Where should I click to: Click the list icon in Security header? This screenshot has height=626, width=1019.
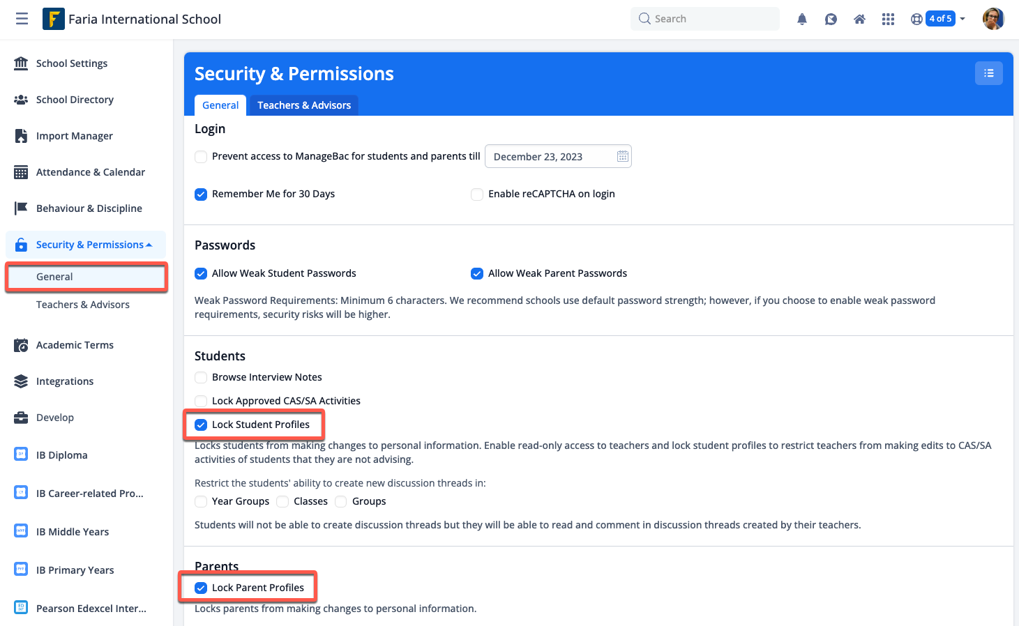tap(988, 73)
